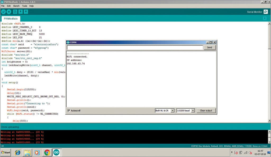Open Internet Explorer from the taskbar
Image resolution: width=271 pixels, height=157 pixels.
(x=17, y=152)
